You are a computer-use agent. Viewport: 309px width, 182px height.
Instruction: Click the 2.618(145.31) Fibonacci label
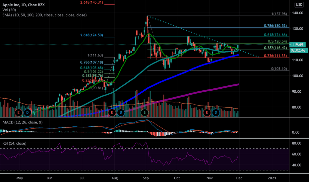click(x=92, y=3)
